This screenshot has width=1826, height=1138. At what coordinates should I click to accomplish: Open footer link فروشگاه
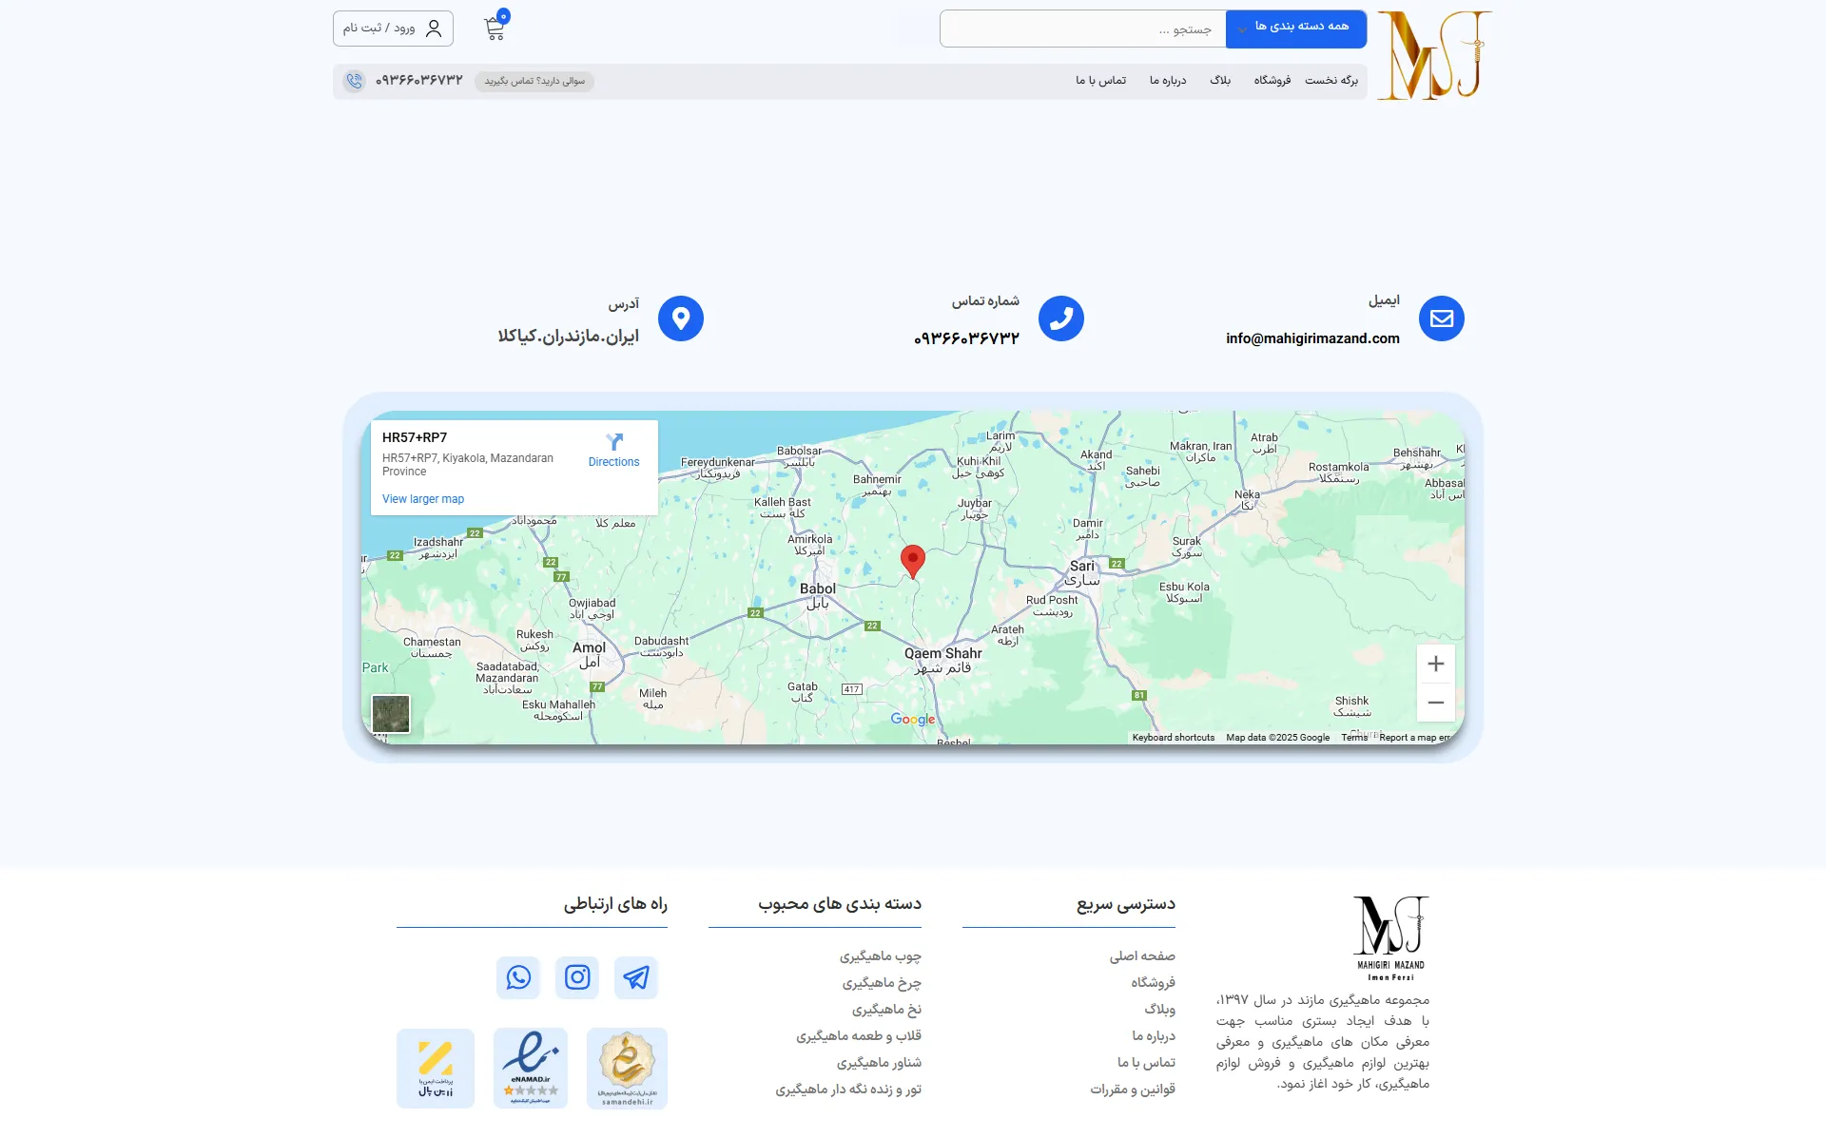tap(1153, 983)
